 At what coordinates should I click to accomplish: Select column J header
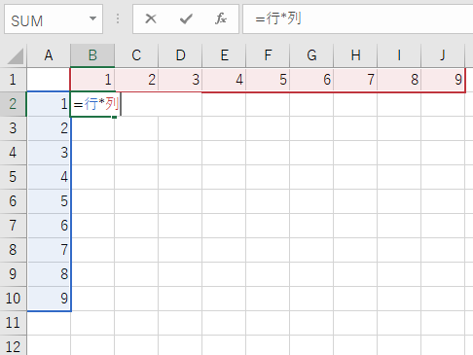coord(443,55)
